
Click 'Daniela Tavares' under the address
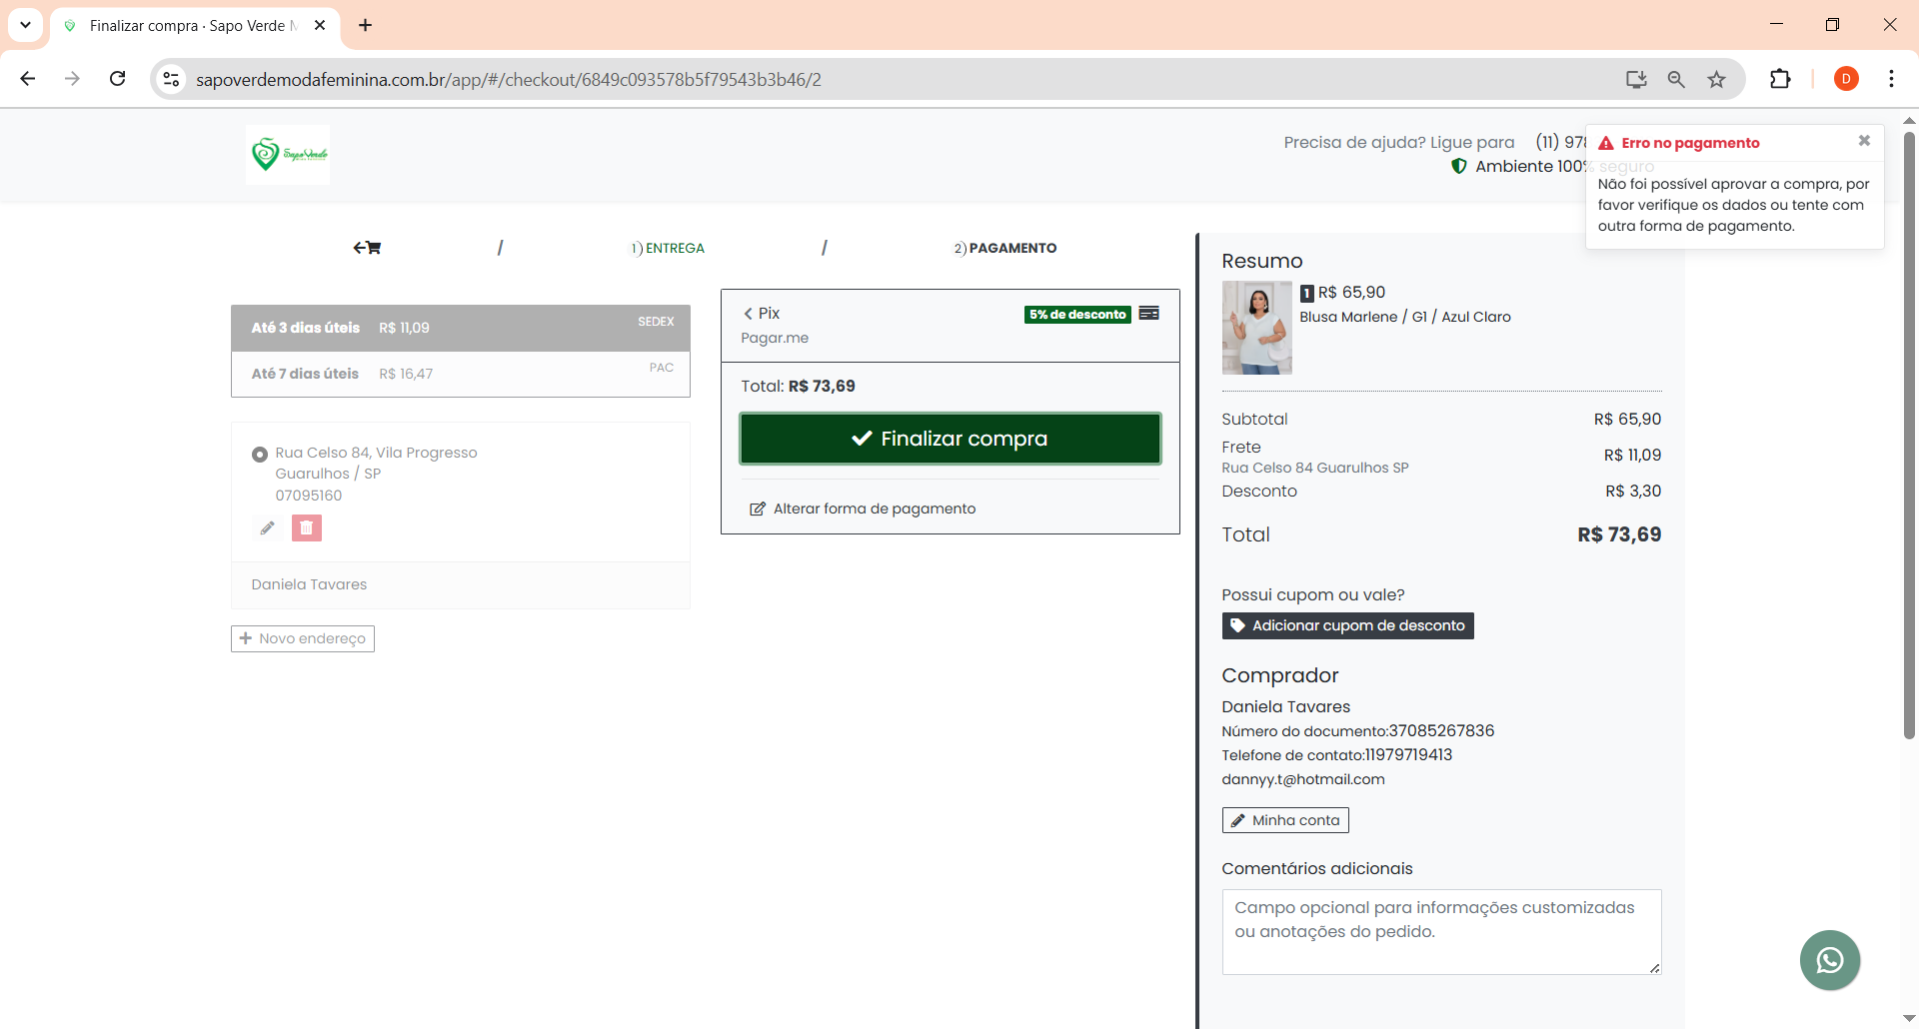coord(309,584)
